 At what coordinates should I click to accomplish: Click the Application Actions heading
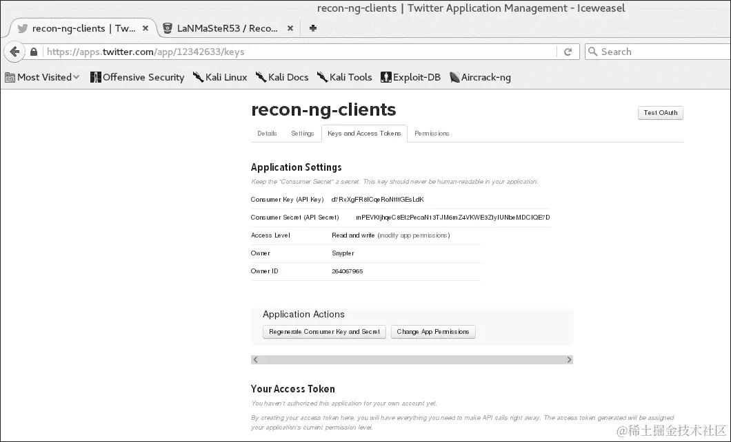click(303, 315)
